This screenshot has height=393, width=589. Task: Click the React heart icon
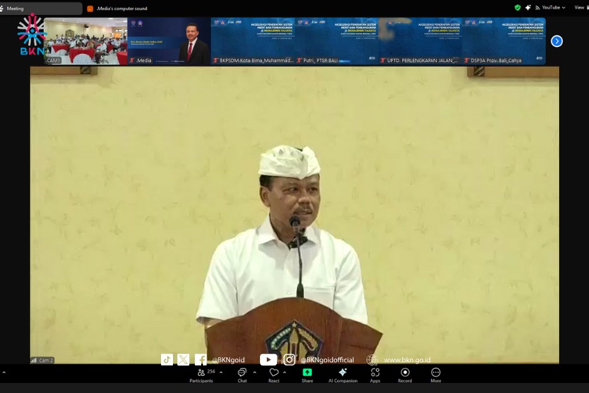[x=274, y=374]
